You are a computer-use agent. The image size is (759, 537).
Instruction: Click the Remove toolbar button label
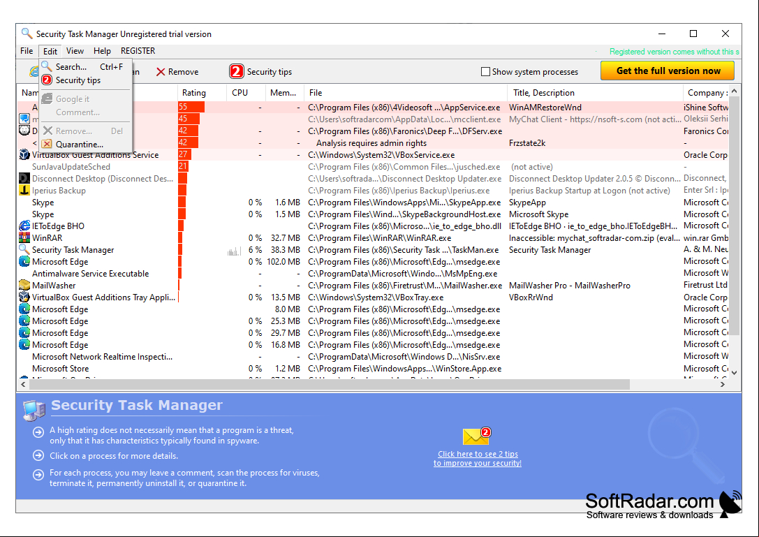point(183,72)
